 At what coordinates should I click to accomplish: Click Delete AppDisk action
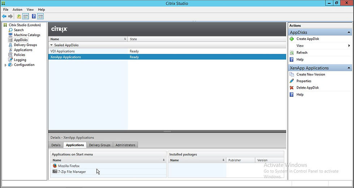(307, 88)
